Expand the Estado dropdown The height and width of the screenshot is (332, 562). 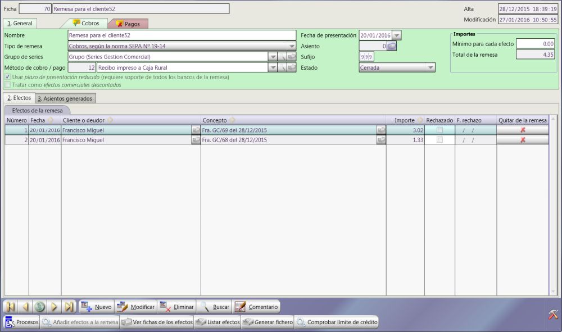point(430,67)
